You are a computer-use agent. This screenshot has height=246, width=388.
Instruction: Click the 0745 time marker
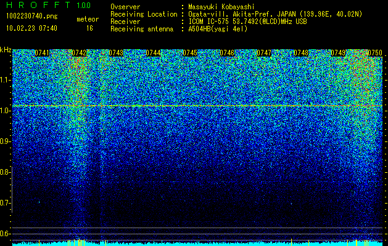click(x=190, y=53)
